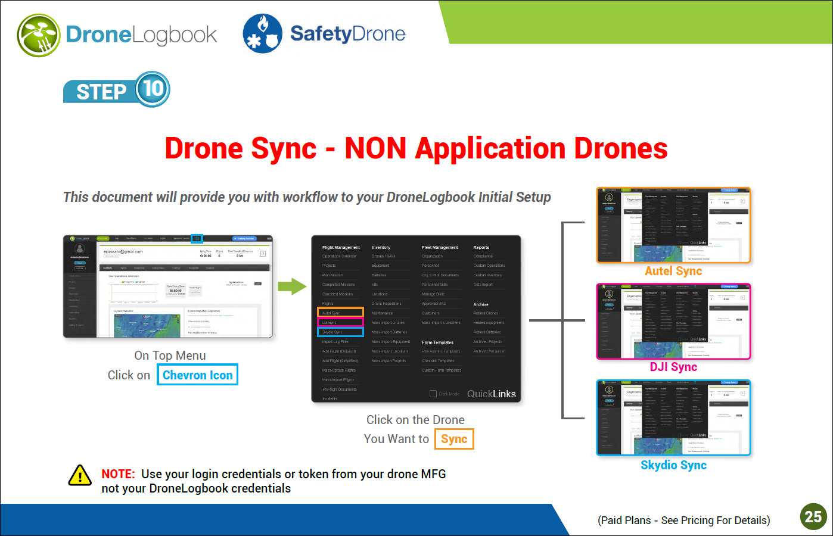The width and height of the screenshot is (833, 536).
Task: Open Checklist Templates entry
Action: pyautogui.click(x=438, y=361)
